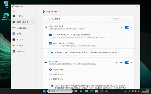151x94 pixels.
Task: Click the IME input mode A indicator
Action: coord(129,91)
